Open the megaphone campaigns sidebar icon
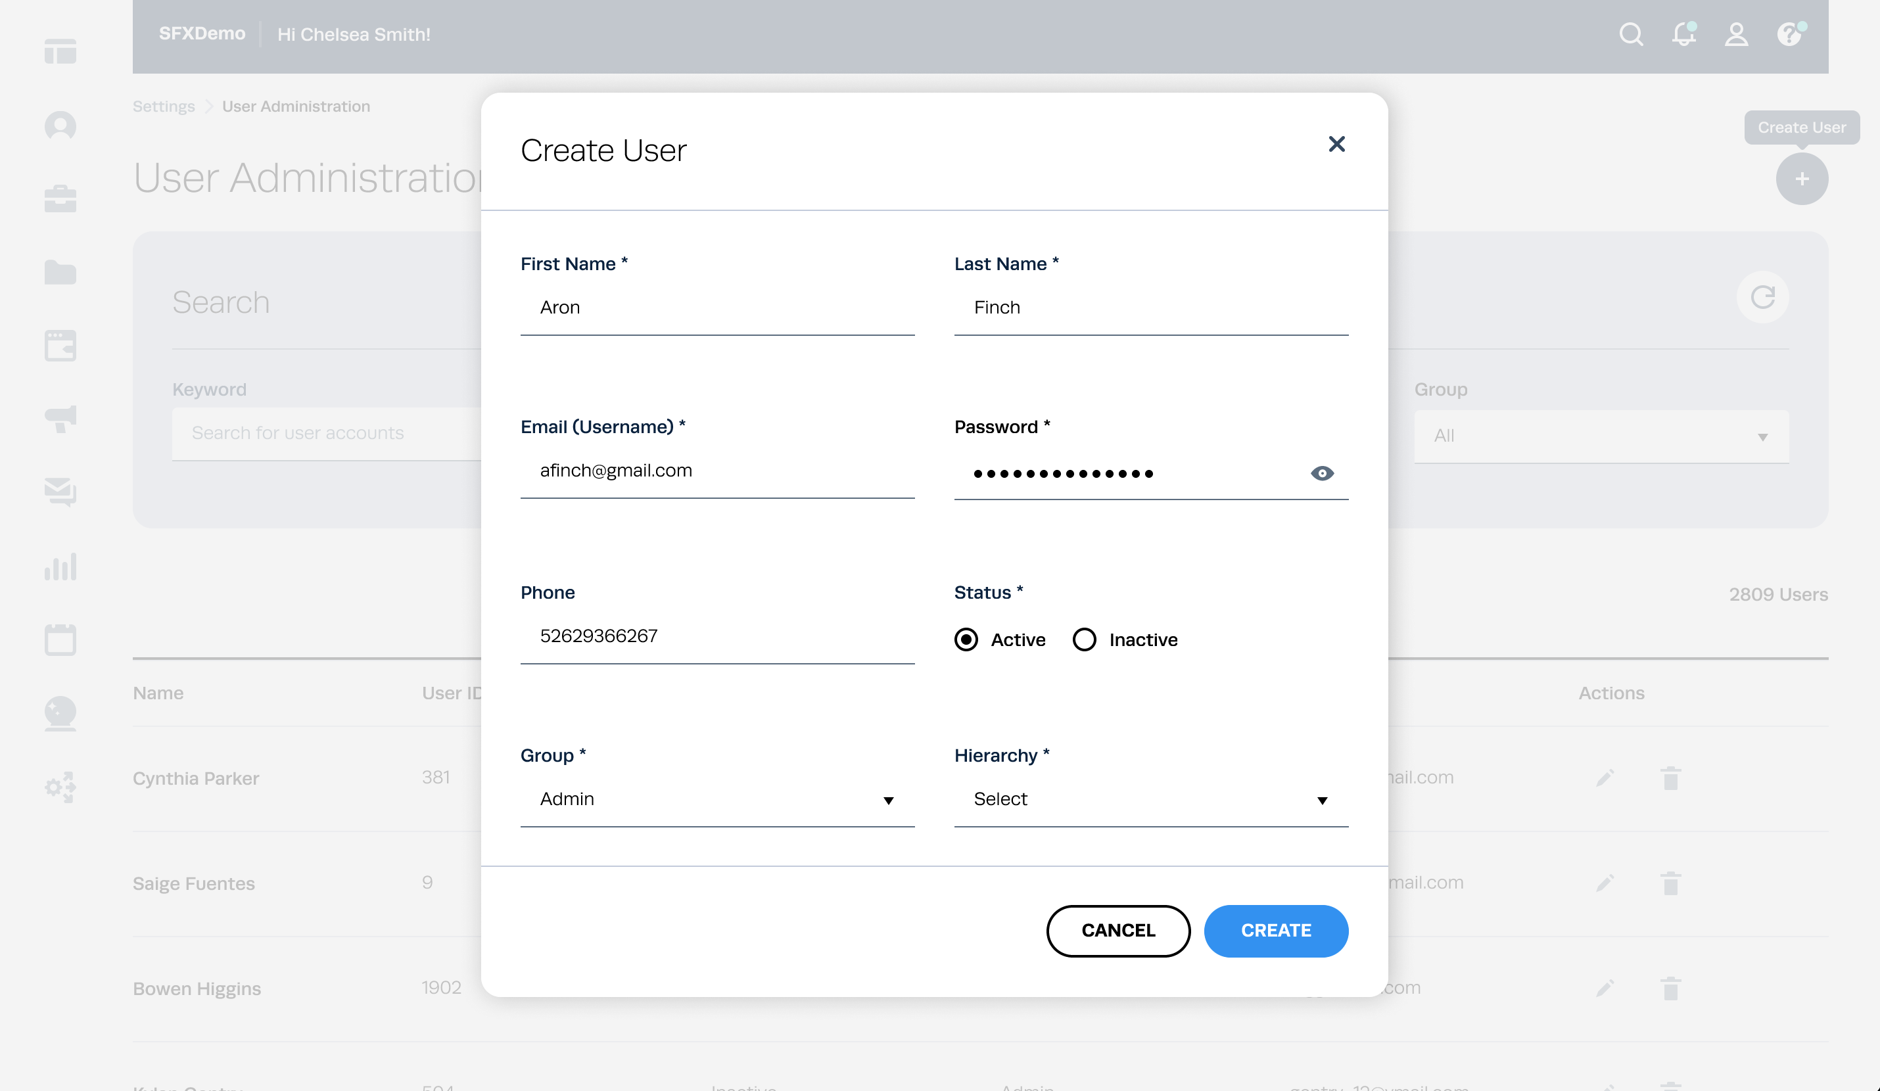Image resolution: width=1880 pixels, height=1091 pixels. (60, 419)
